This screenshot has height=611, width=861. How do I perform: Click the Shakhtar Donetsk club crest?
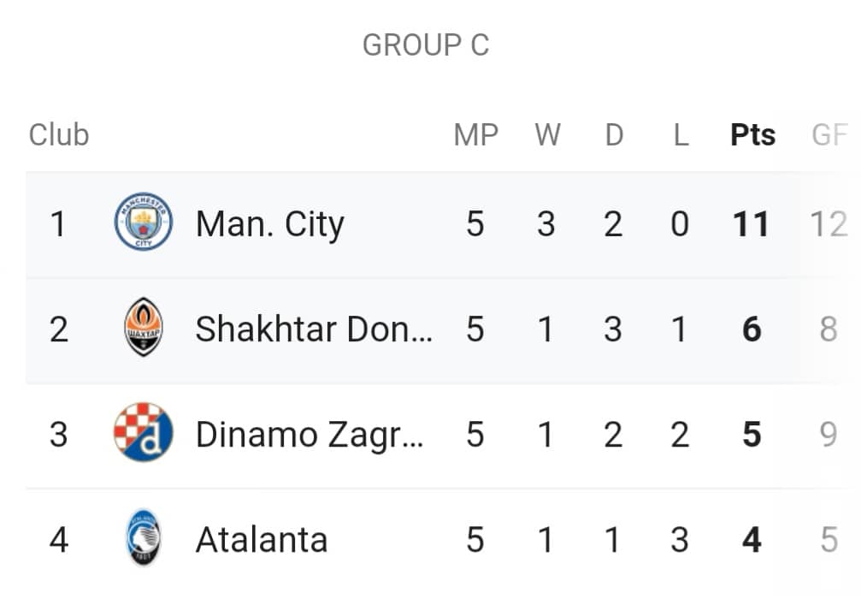[144, 327]
